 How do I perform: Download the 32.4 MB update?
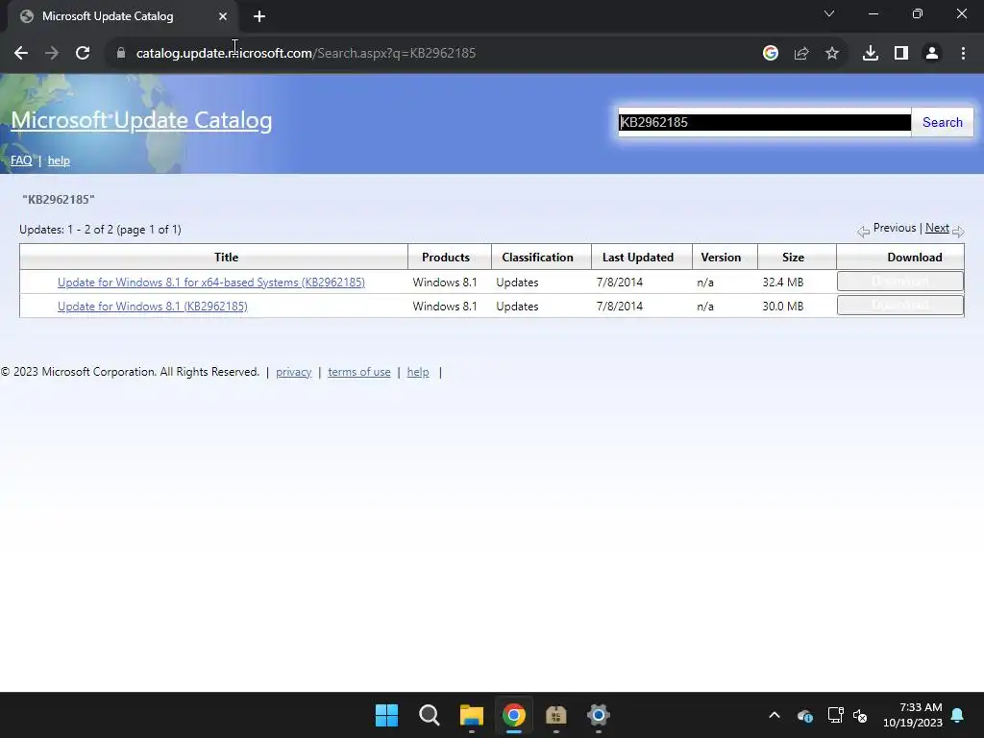(899, 282)
